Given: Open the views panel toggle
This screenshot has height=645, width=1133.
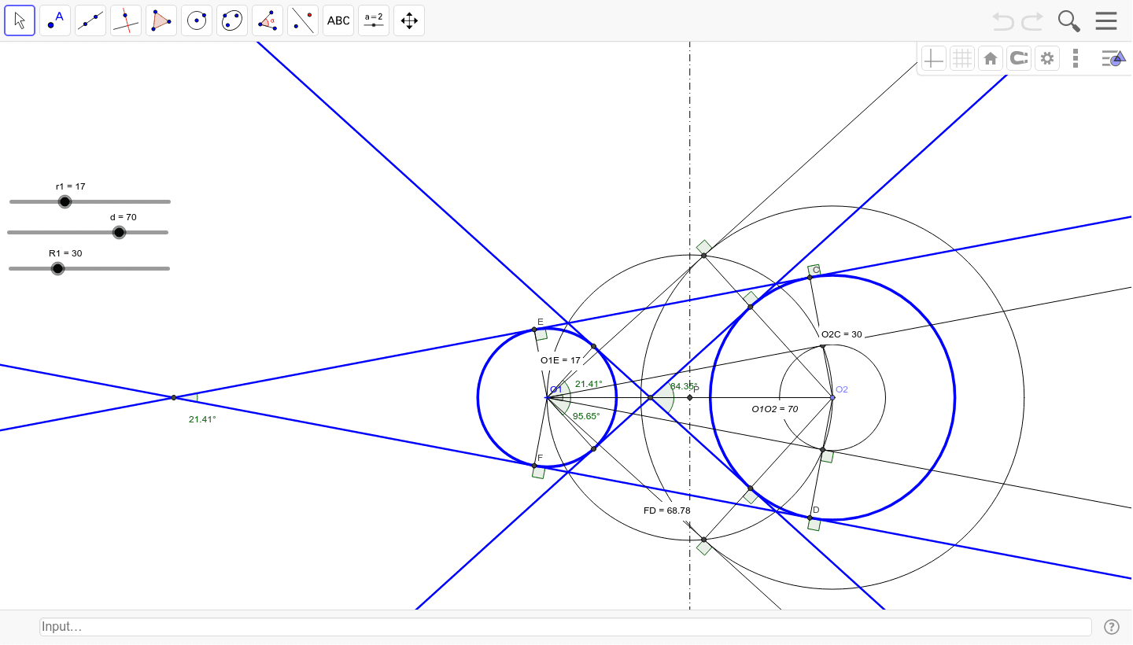Looking at the screenshot, I should tap(1113, 58).
